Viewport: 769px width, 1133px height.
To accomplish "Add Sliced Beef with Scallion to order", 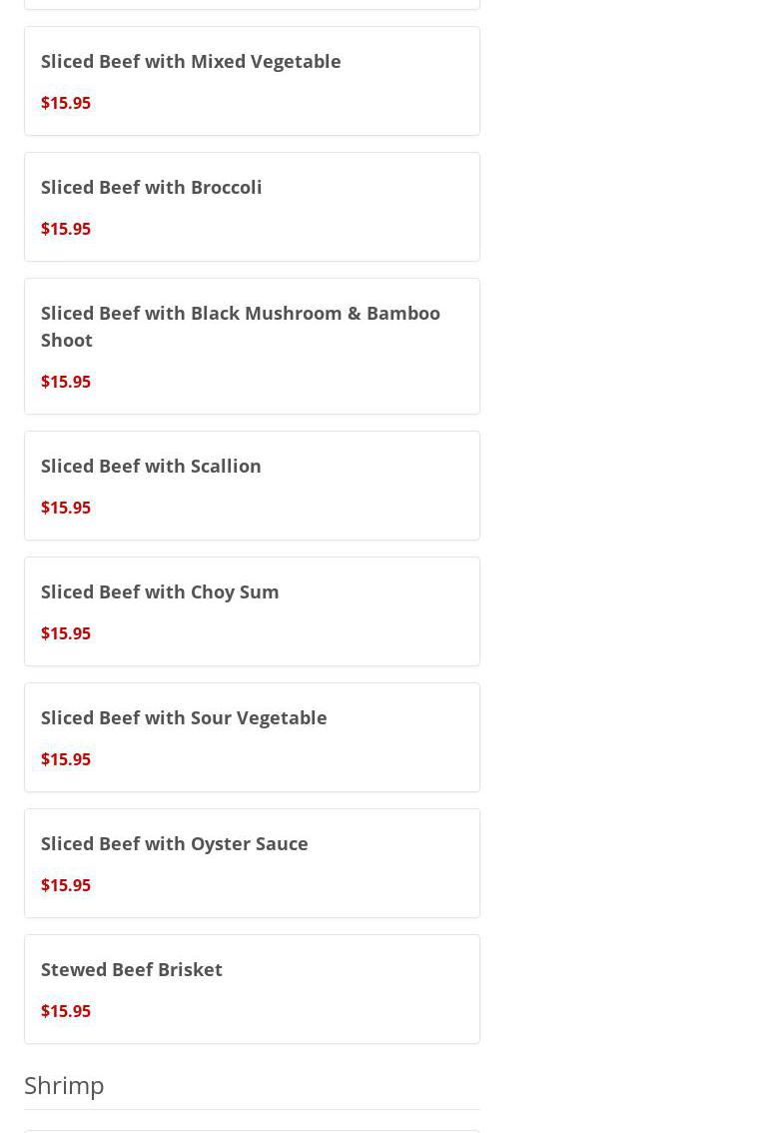I will pyautogui.click(x=151, y=467).
